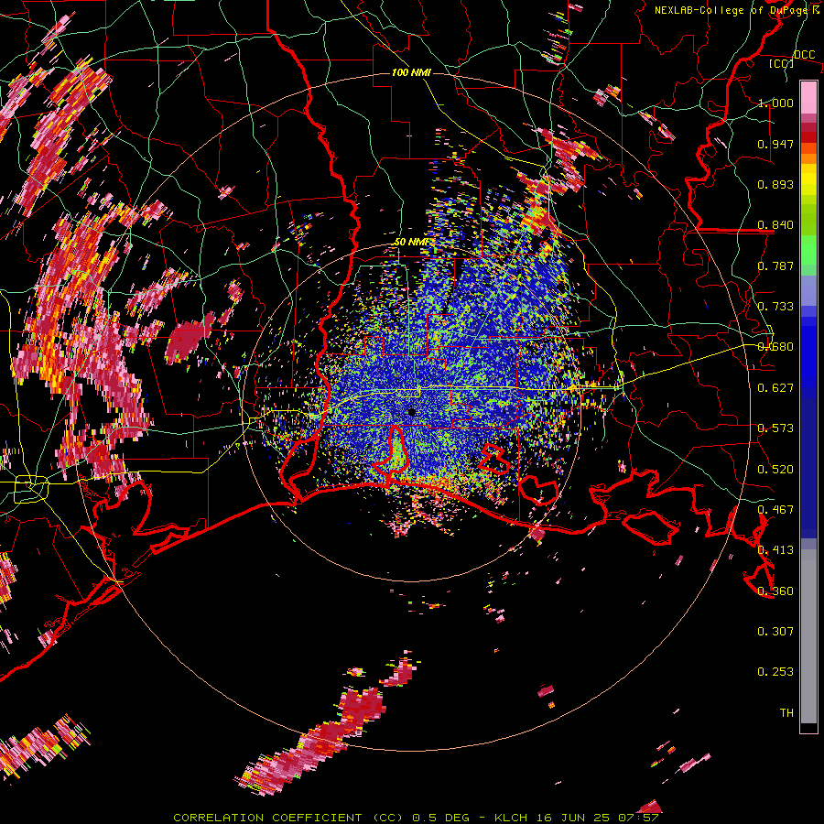This screenshot has height=824, width=824.
Task: Click the 0.893 value on the color scale
Action: point(775,184)
